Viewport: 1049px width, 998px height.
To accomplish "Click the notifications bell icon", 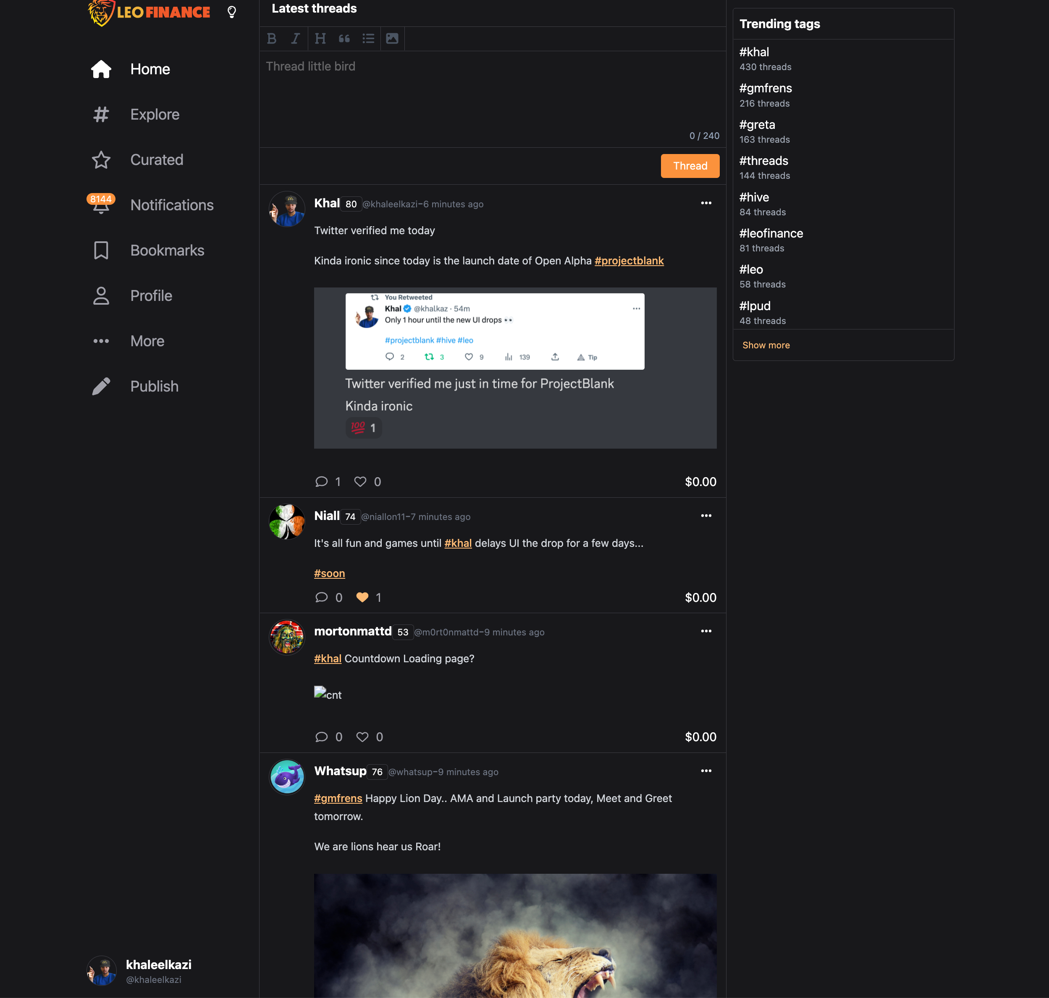I will point(101,204).
